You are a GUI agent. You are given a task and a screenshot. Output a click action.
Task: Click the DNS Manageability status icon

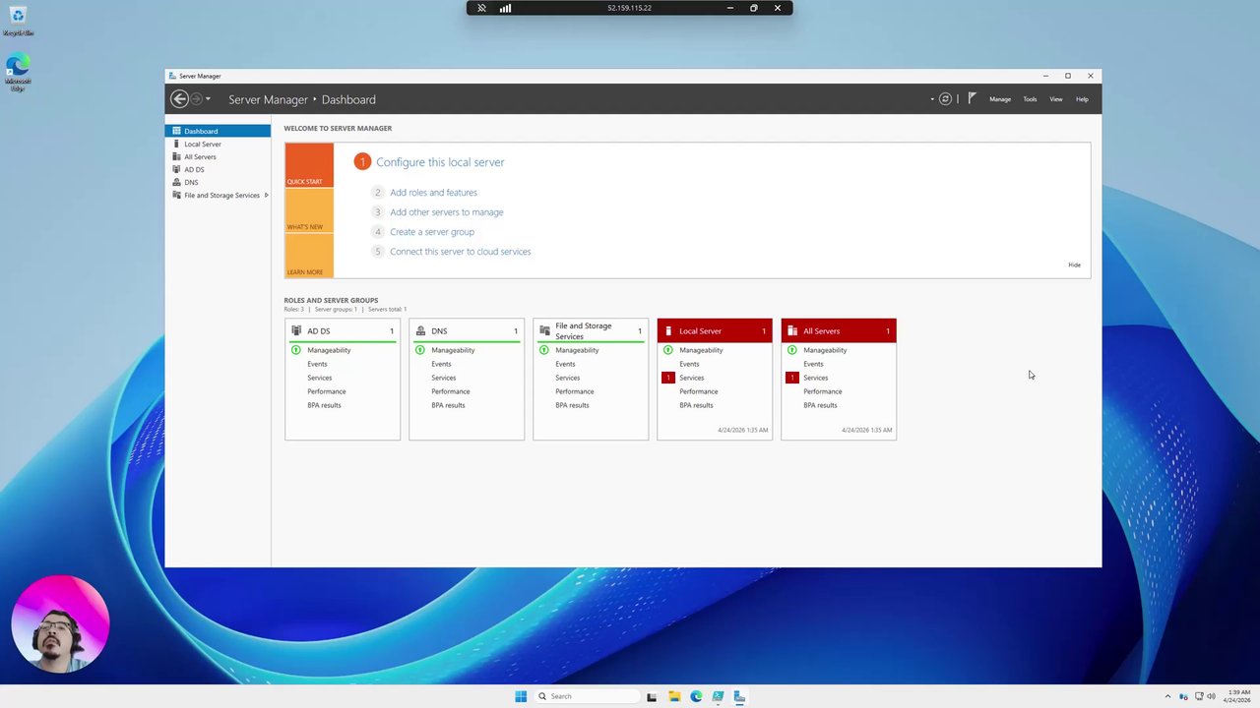(420, 350)
